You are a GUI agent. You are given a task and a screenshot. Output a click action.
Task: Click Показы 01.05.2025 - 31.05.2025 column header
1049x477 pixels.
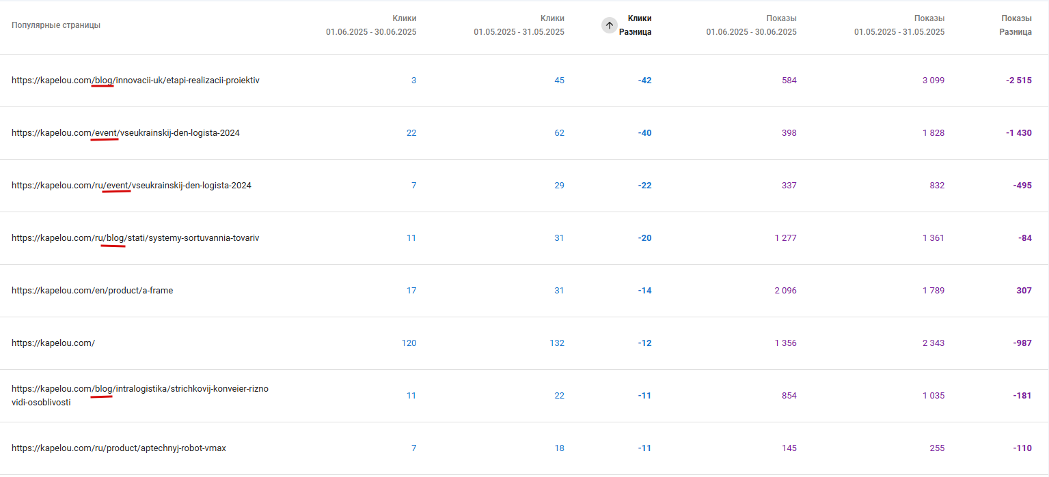tap(899, 25)
